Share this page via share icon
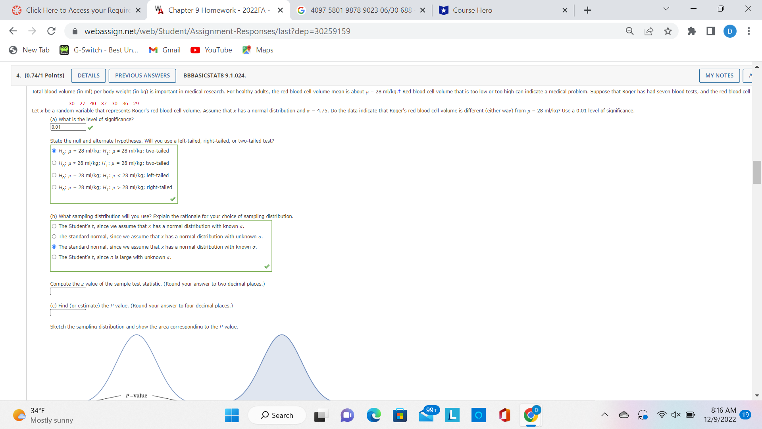762x429 pixels. 649,31
